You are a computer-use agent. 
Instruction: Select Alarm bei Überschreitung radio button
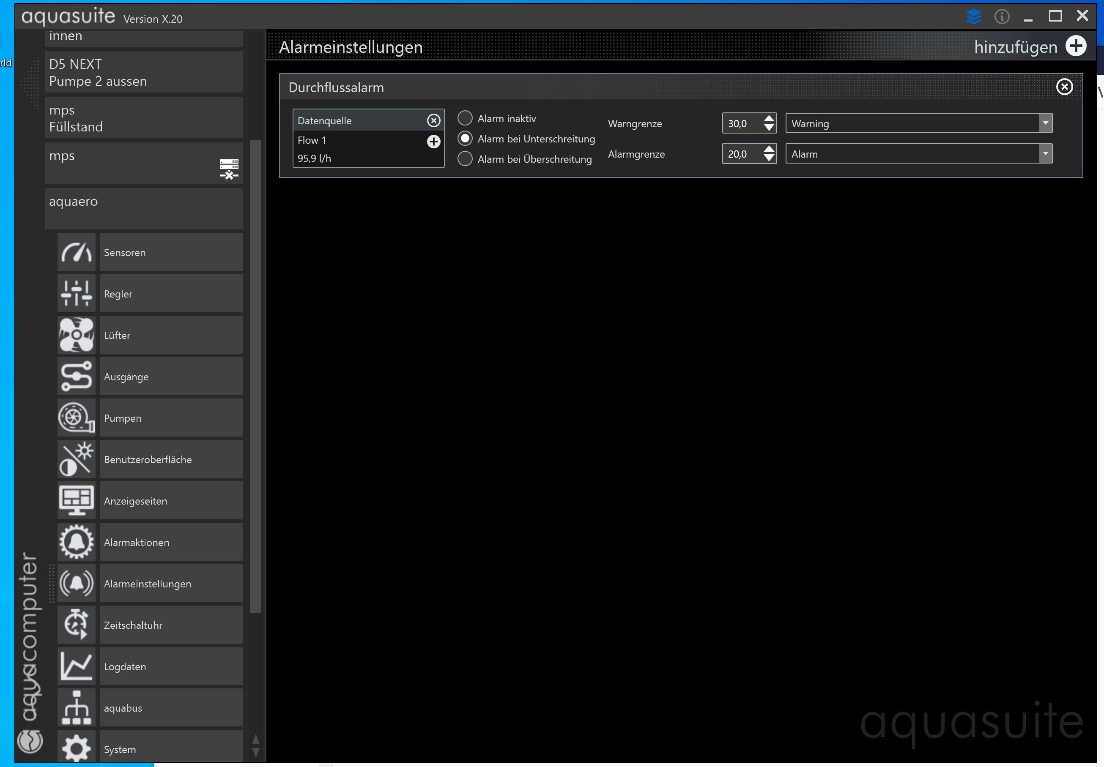coord(465,158)
